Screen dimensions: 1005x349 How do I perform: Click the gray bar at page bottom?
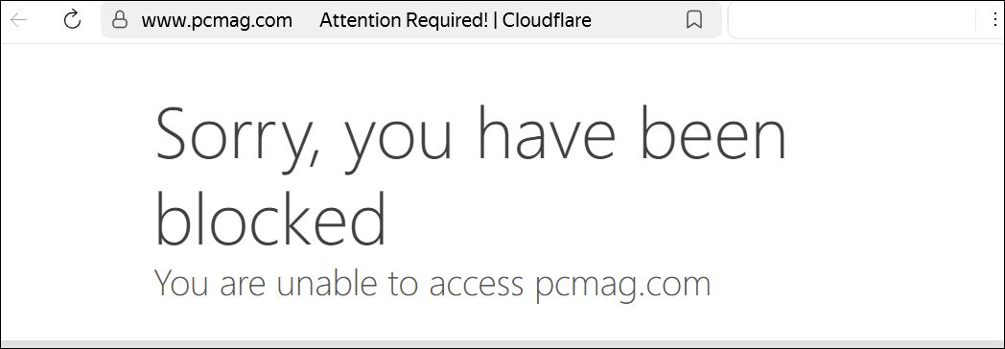click(x=502, y=344)
